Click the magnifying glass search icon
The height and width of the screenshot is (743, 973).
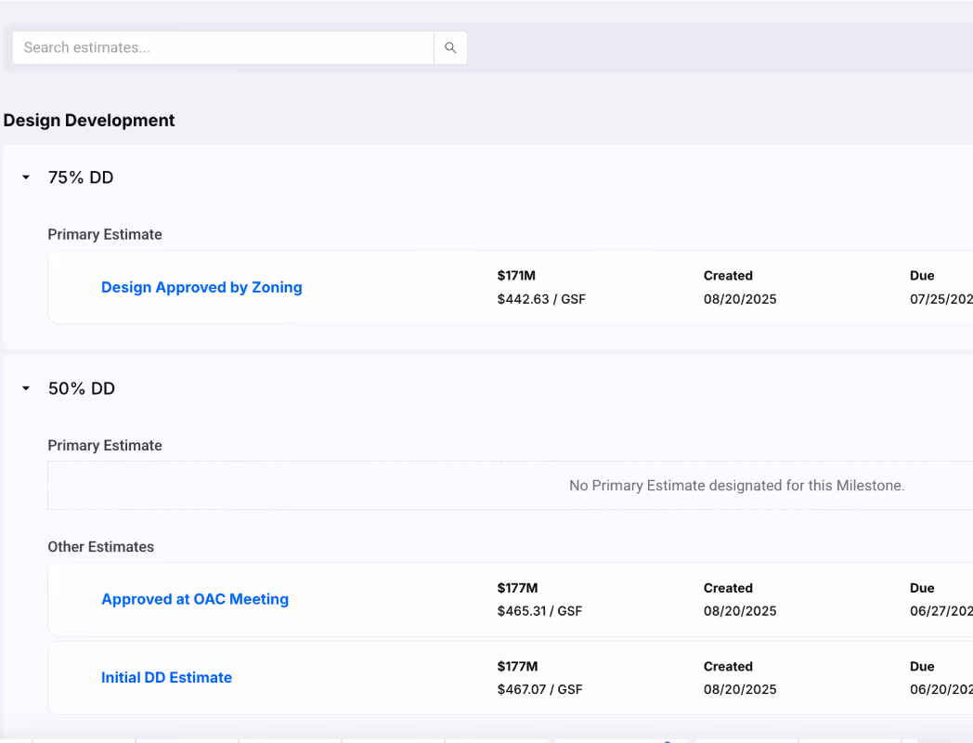(x=450, y=48)
